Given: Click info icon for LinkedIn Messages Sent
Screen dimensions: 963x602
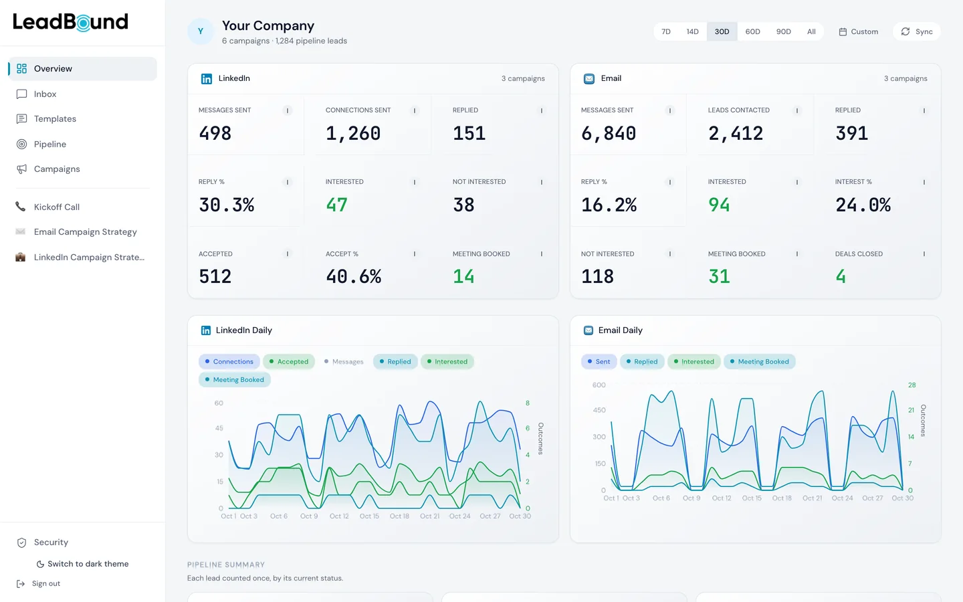Looking at the screenshot, I should coord(288,110).
